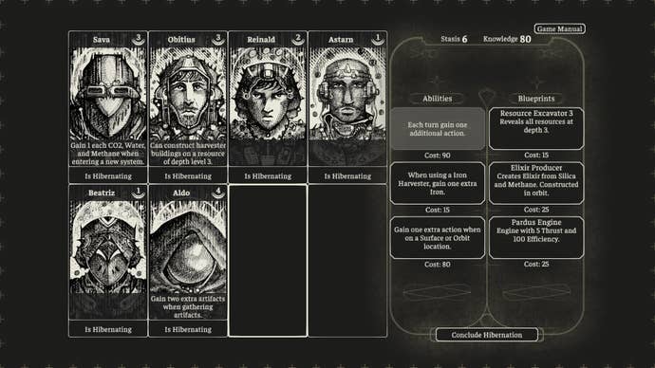
Task: Toggle Reinald's 'Is Hibernating' status
Action: pos(268,176)
